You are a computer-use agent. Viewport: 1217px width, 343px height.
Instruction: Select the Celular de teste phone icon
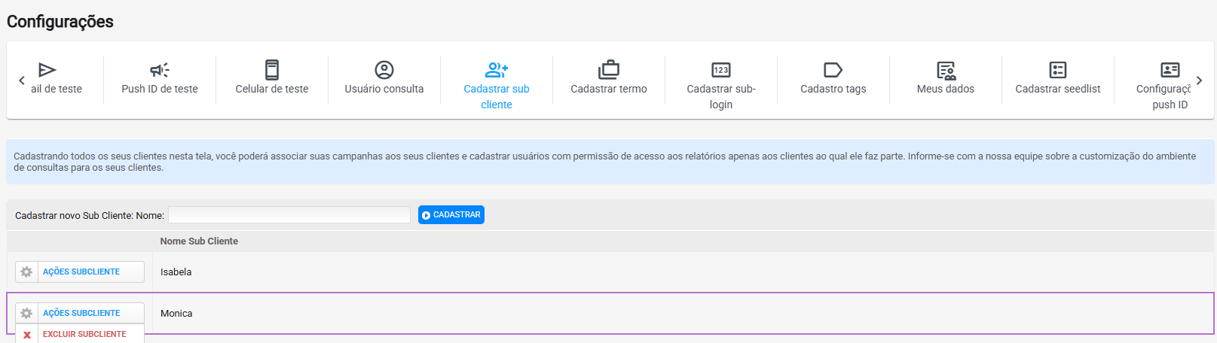click(272, 70)
